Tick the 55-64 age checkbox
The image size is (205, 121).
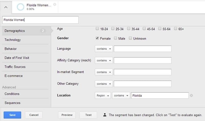160,29
